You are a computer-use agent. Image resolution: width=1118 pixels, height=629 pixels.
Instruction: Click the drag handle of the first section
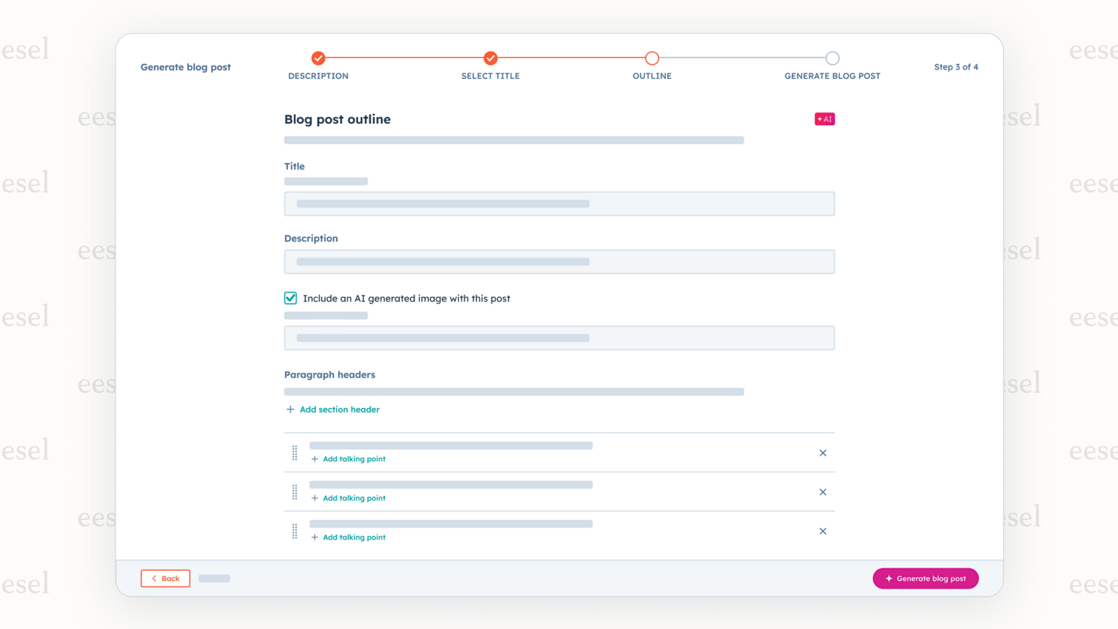(x=295, y=453)
